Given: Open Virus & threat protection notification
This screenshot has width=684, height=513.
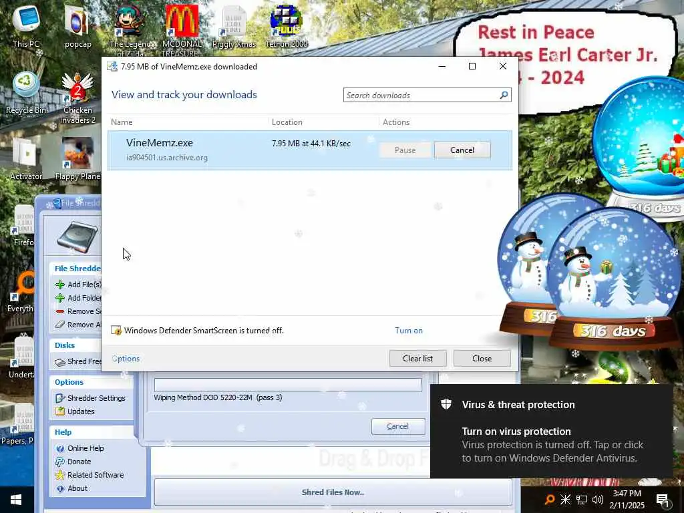Looking at the screenshot, I should coord(551,431).
